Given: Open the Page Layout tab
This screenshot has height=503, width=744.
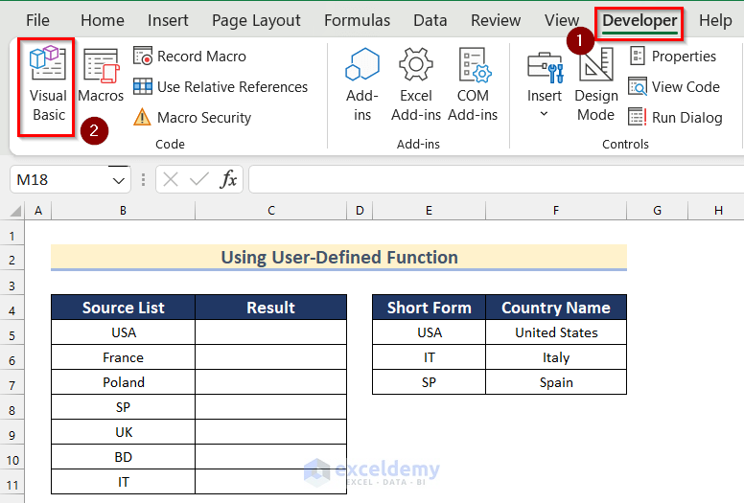Looking at the screenshot, I should tap(256, 20).
